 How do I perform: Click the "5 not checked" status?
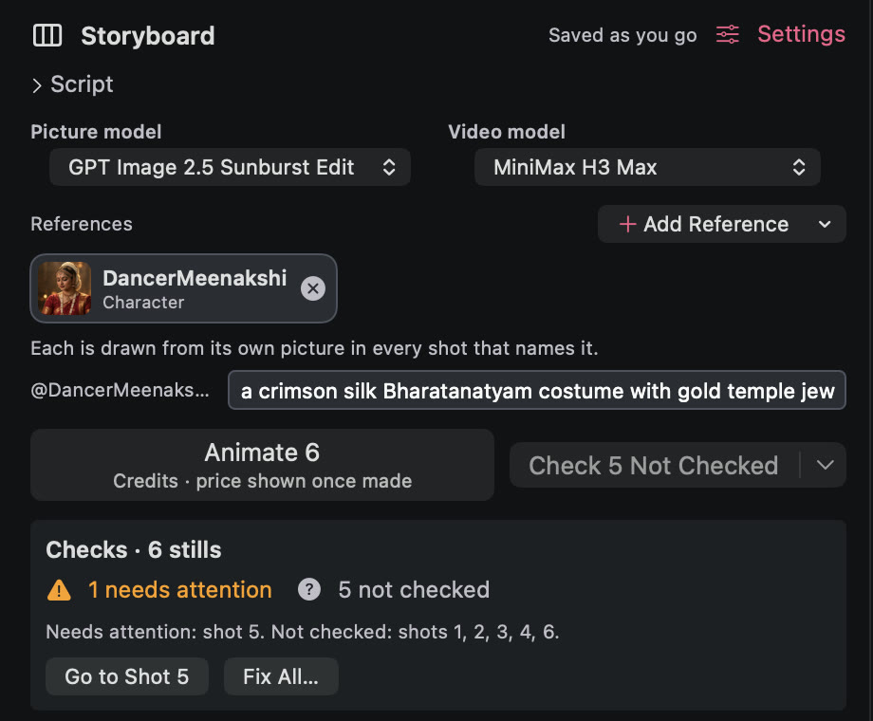coord(414,590)
